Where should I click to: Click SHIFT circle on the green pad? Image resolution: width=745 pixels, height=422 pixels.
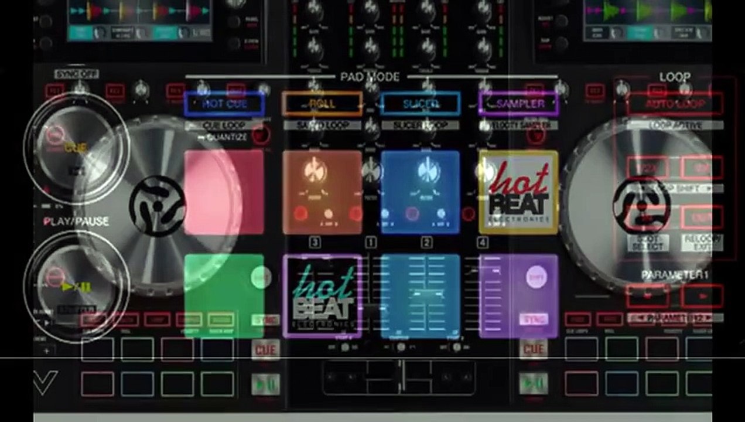tap(261, 277)
